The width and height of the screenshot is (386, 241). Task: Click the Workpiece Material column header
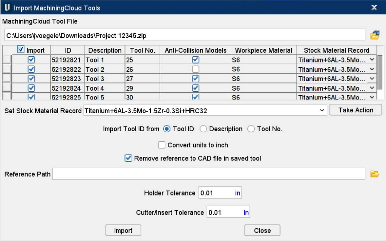[x=263, y=50]
